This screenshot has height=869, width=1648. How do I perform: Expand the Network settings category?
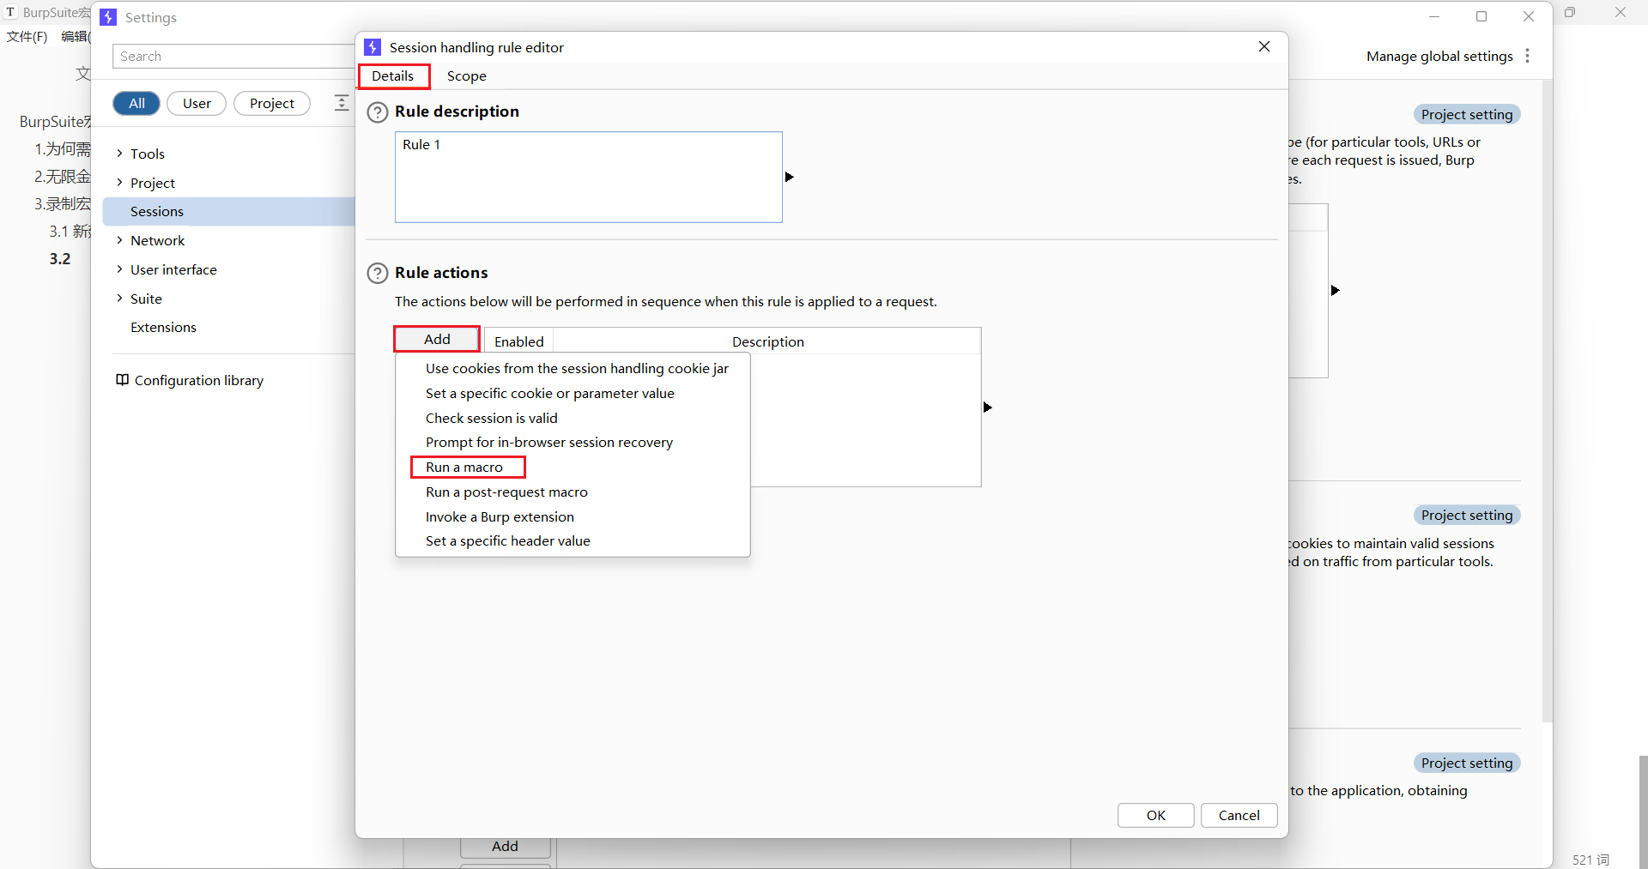119,240
